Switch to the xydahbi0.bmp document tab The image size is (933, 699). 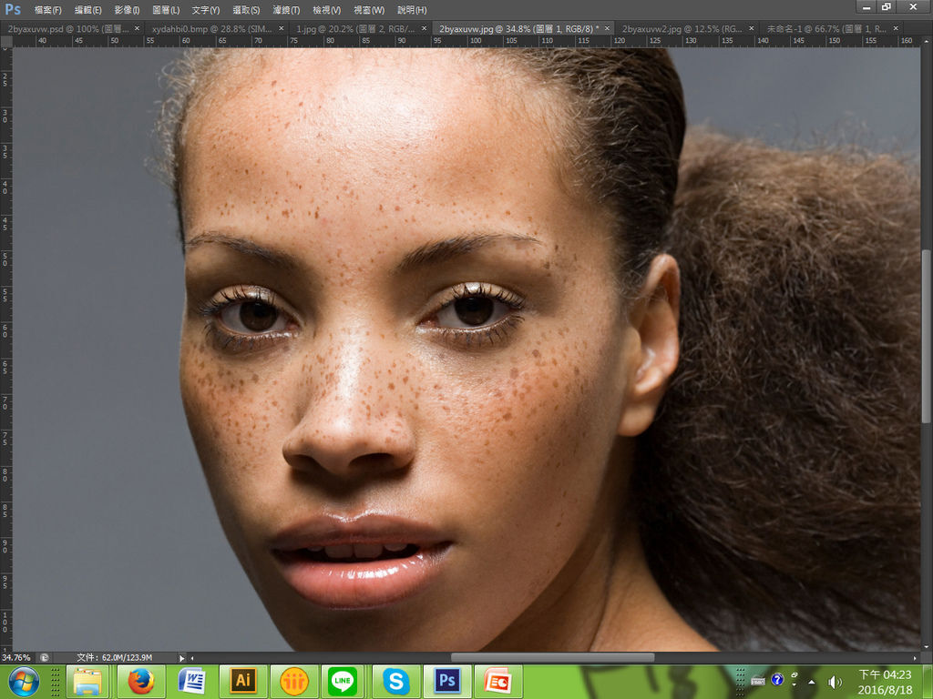[x=208, y=28]
